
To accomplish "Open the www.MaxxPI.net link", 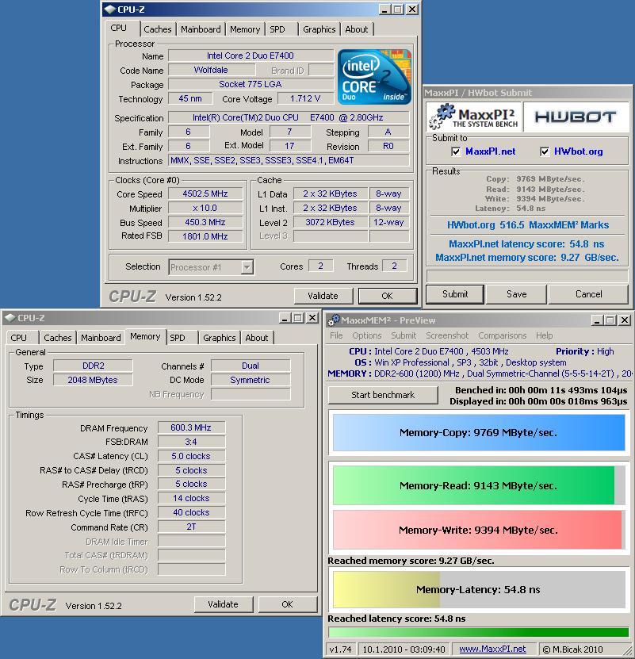I will pyautogui.click(x=492, y=649).
